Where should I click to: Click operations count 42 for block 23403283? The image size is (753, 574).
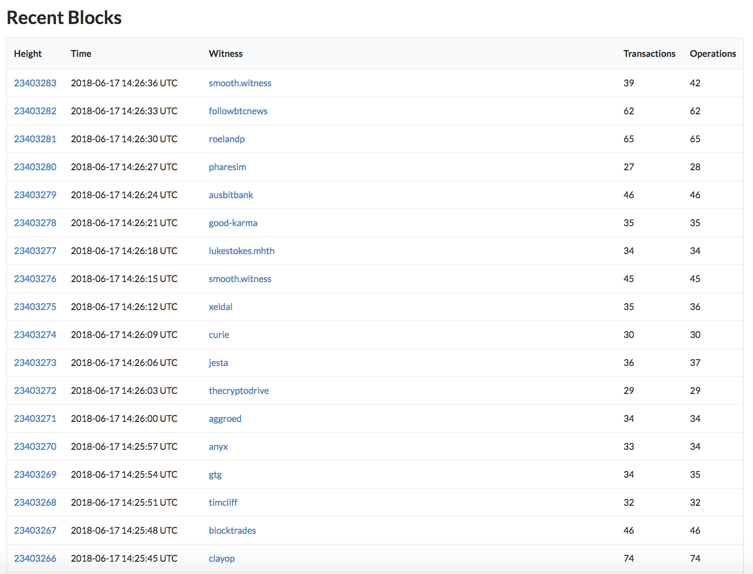[695, 83]
